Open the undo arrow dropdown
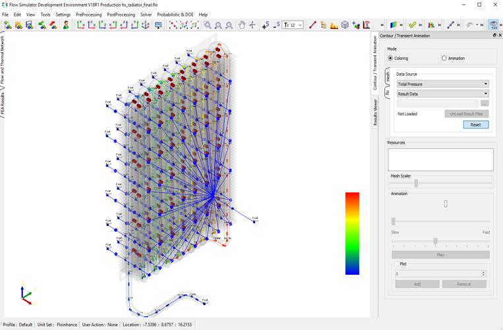This screenshot has height=330, width=503. [477, 25]
